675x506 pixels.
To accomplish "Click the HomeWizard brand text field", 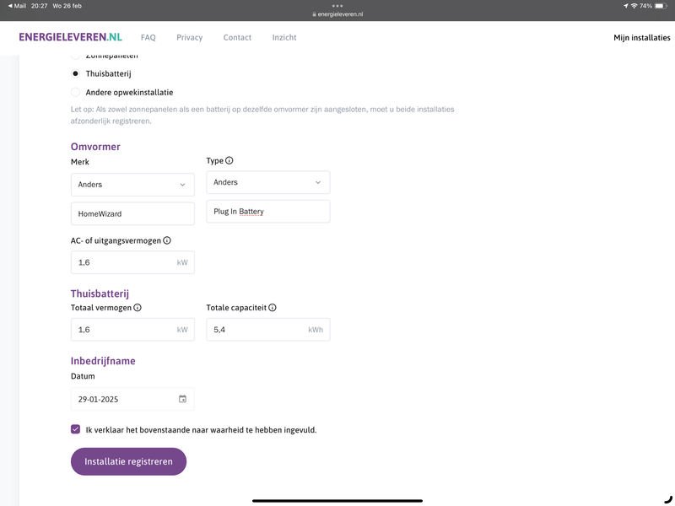I will (x=132, y=214).
